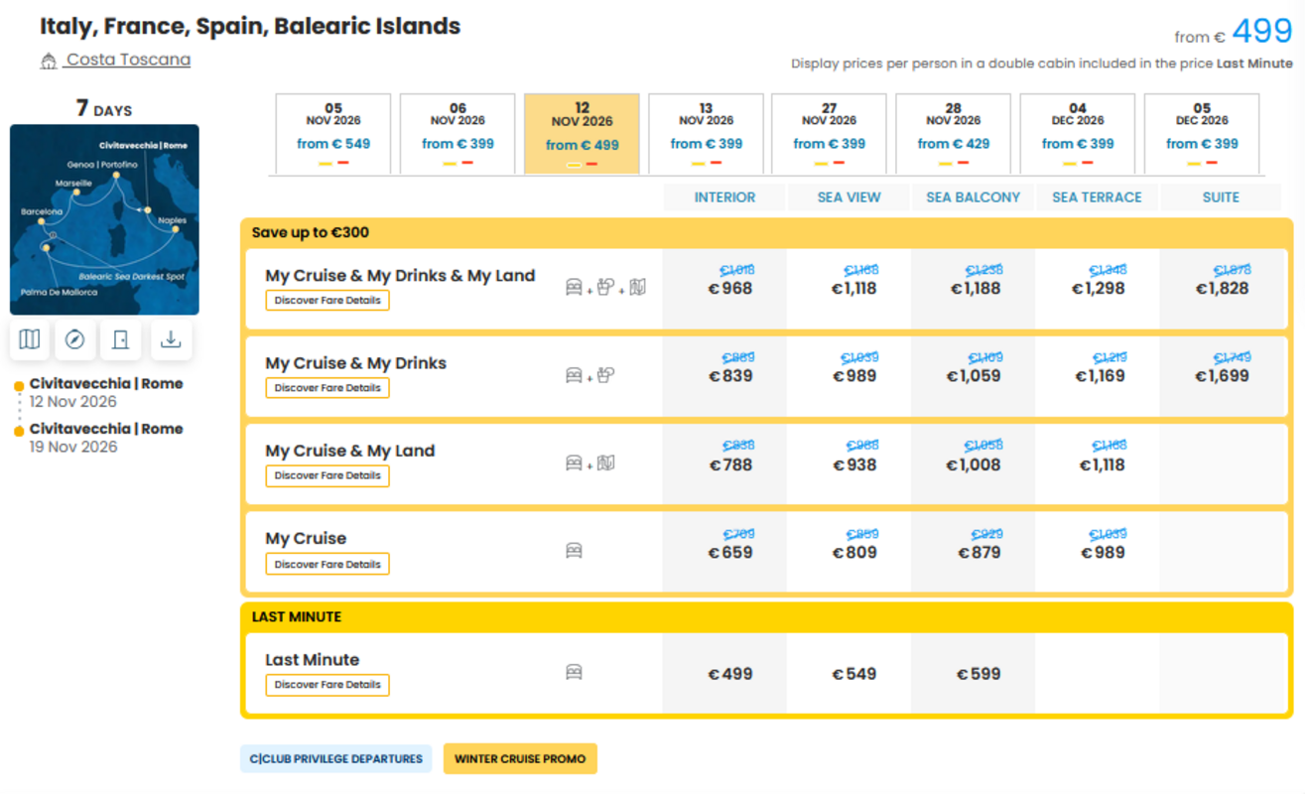
Task: Click the Winter Cruise Promo tag
Action: point(520,759)
